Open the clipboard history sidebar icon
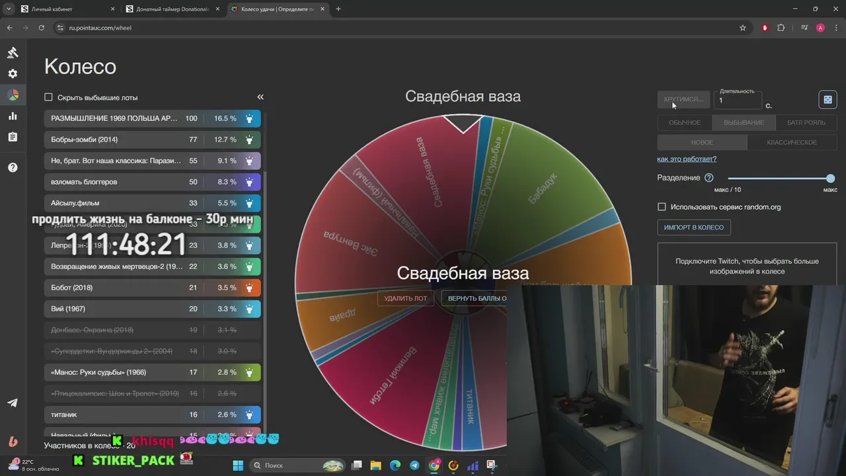This screenshot has width=846, height=476. [x=13, y=137]
